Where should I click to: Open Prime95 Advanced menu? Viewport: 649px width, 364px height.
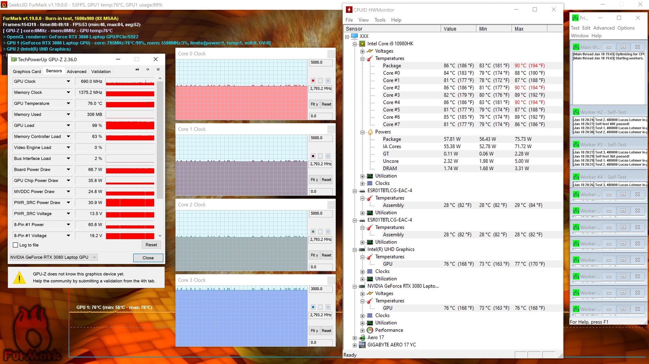(x=604, y=28)
